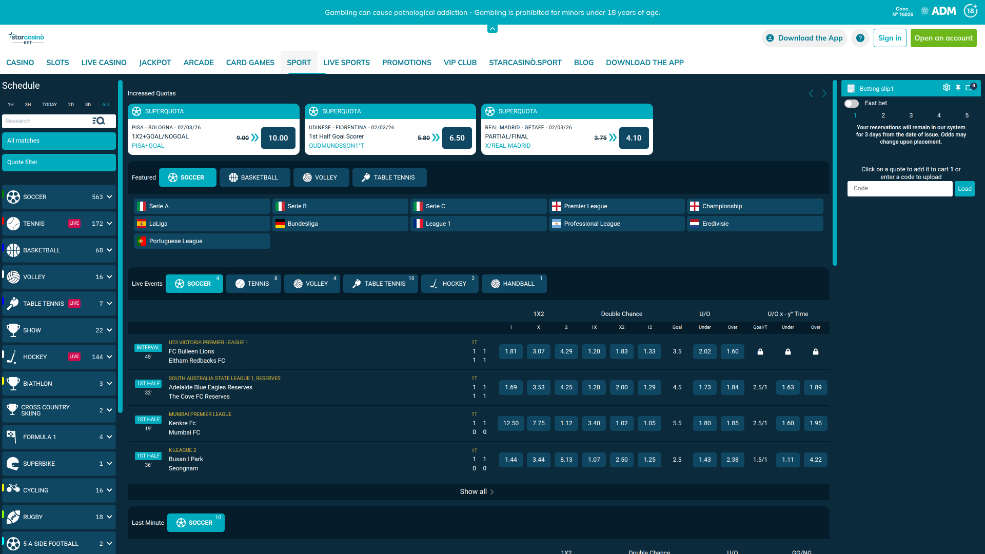Open the betting slip settings gear

tap(947, 87)
